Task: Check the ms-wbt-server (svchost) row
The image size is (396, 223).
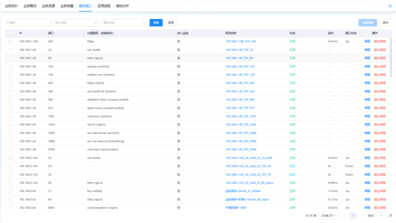Action: 11,133
